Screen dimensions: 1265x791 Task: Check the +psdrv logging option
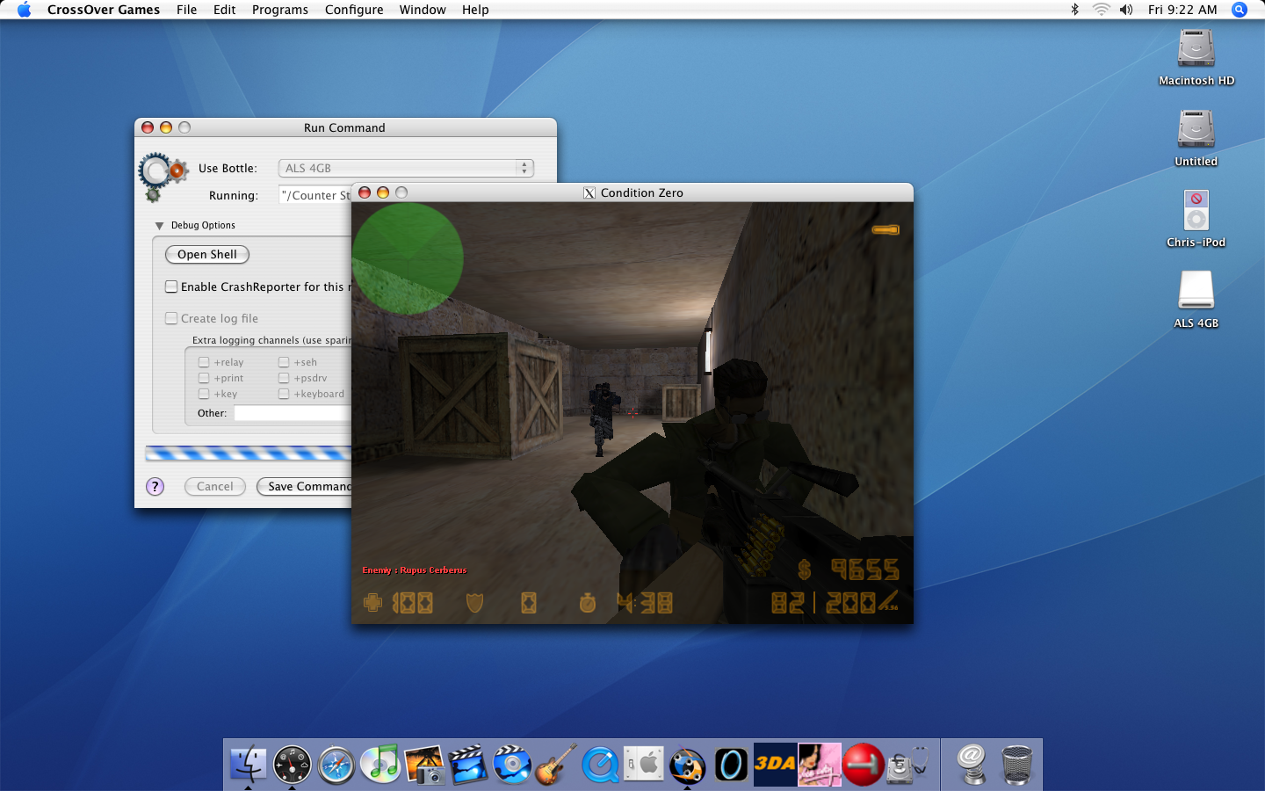click(x=284, y=378)
